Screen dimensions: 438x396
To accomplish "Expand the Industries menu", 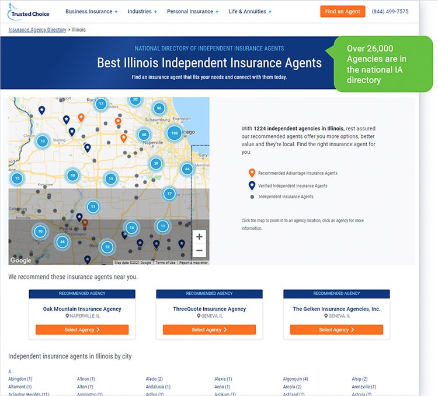I will [142, 12].
